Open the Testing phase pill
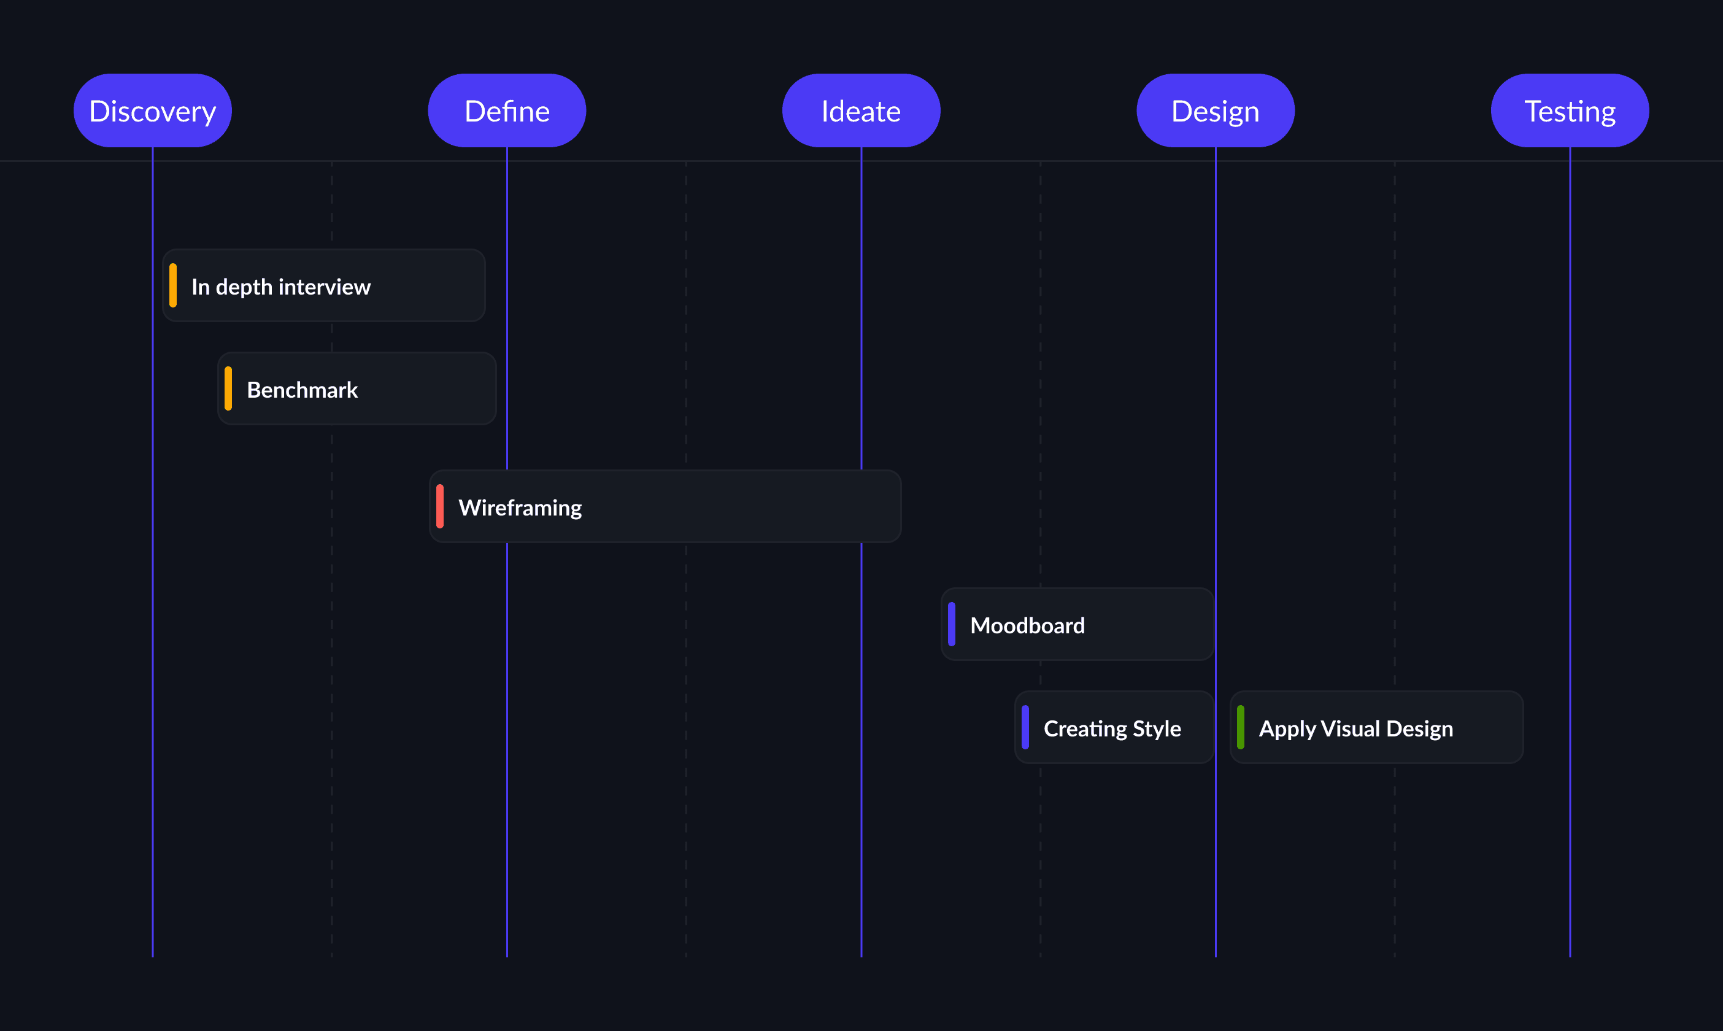This screenshot has height=1031, width=1723. click(1569, 110)
